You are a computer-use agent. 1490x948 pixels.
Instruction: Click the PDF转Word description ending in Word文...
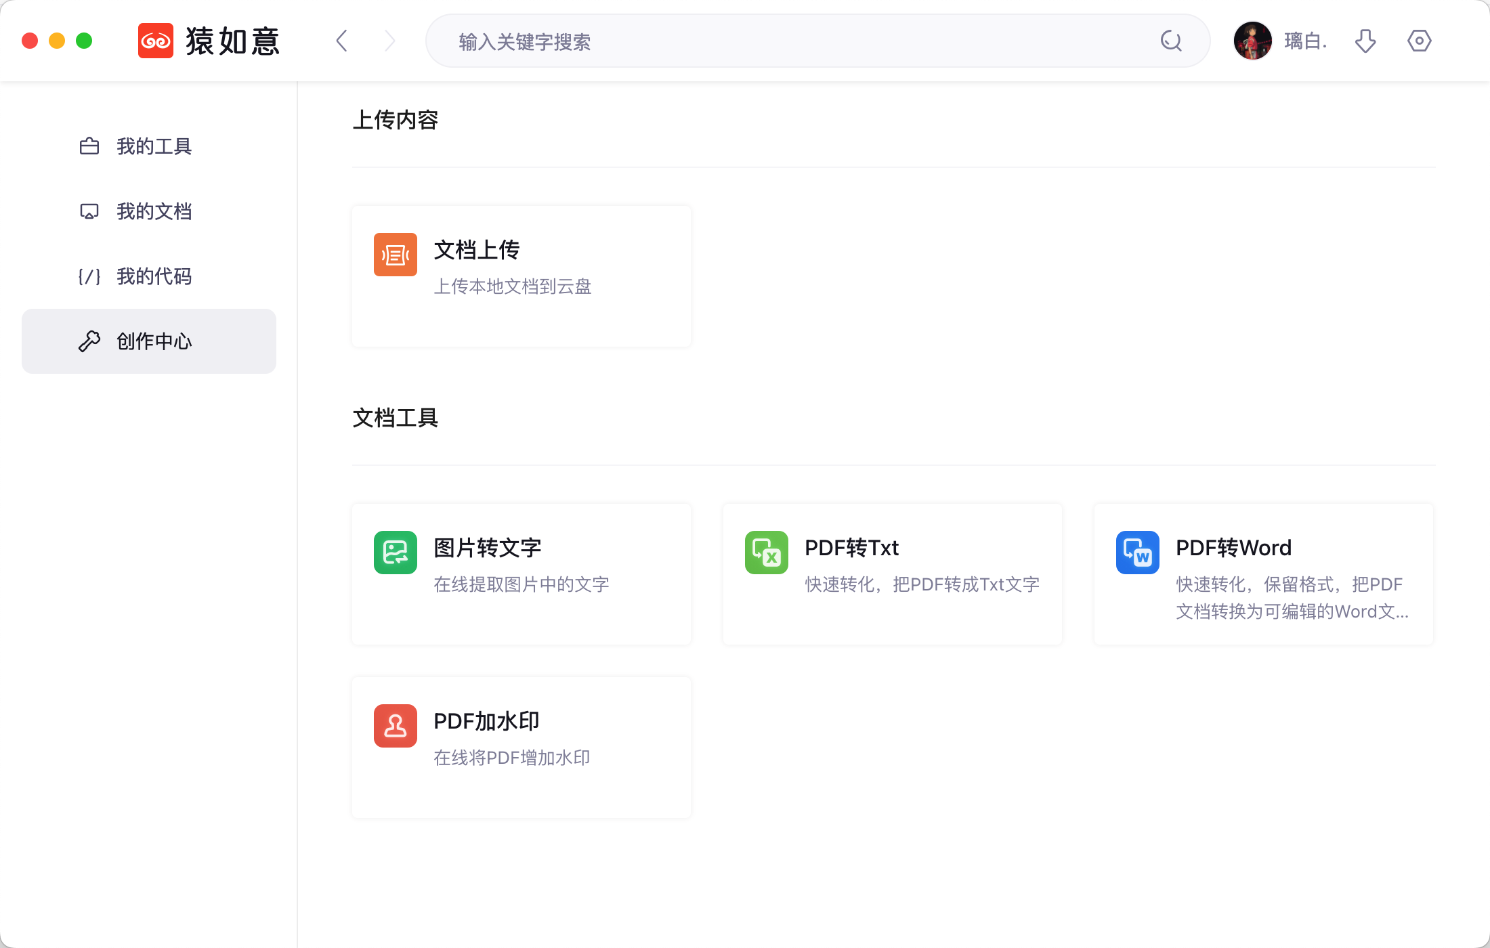click(1292, 598)
